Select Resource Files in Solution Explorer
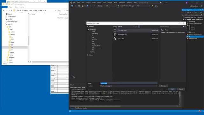 [x=193, y=39]
